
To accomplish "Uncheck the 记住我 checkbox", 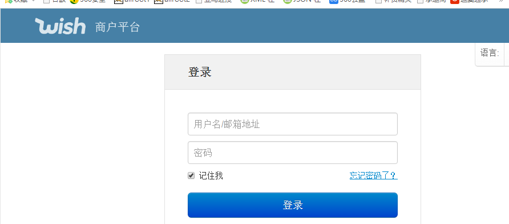I will [x=191, y=175].
